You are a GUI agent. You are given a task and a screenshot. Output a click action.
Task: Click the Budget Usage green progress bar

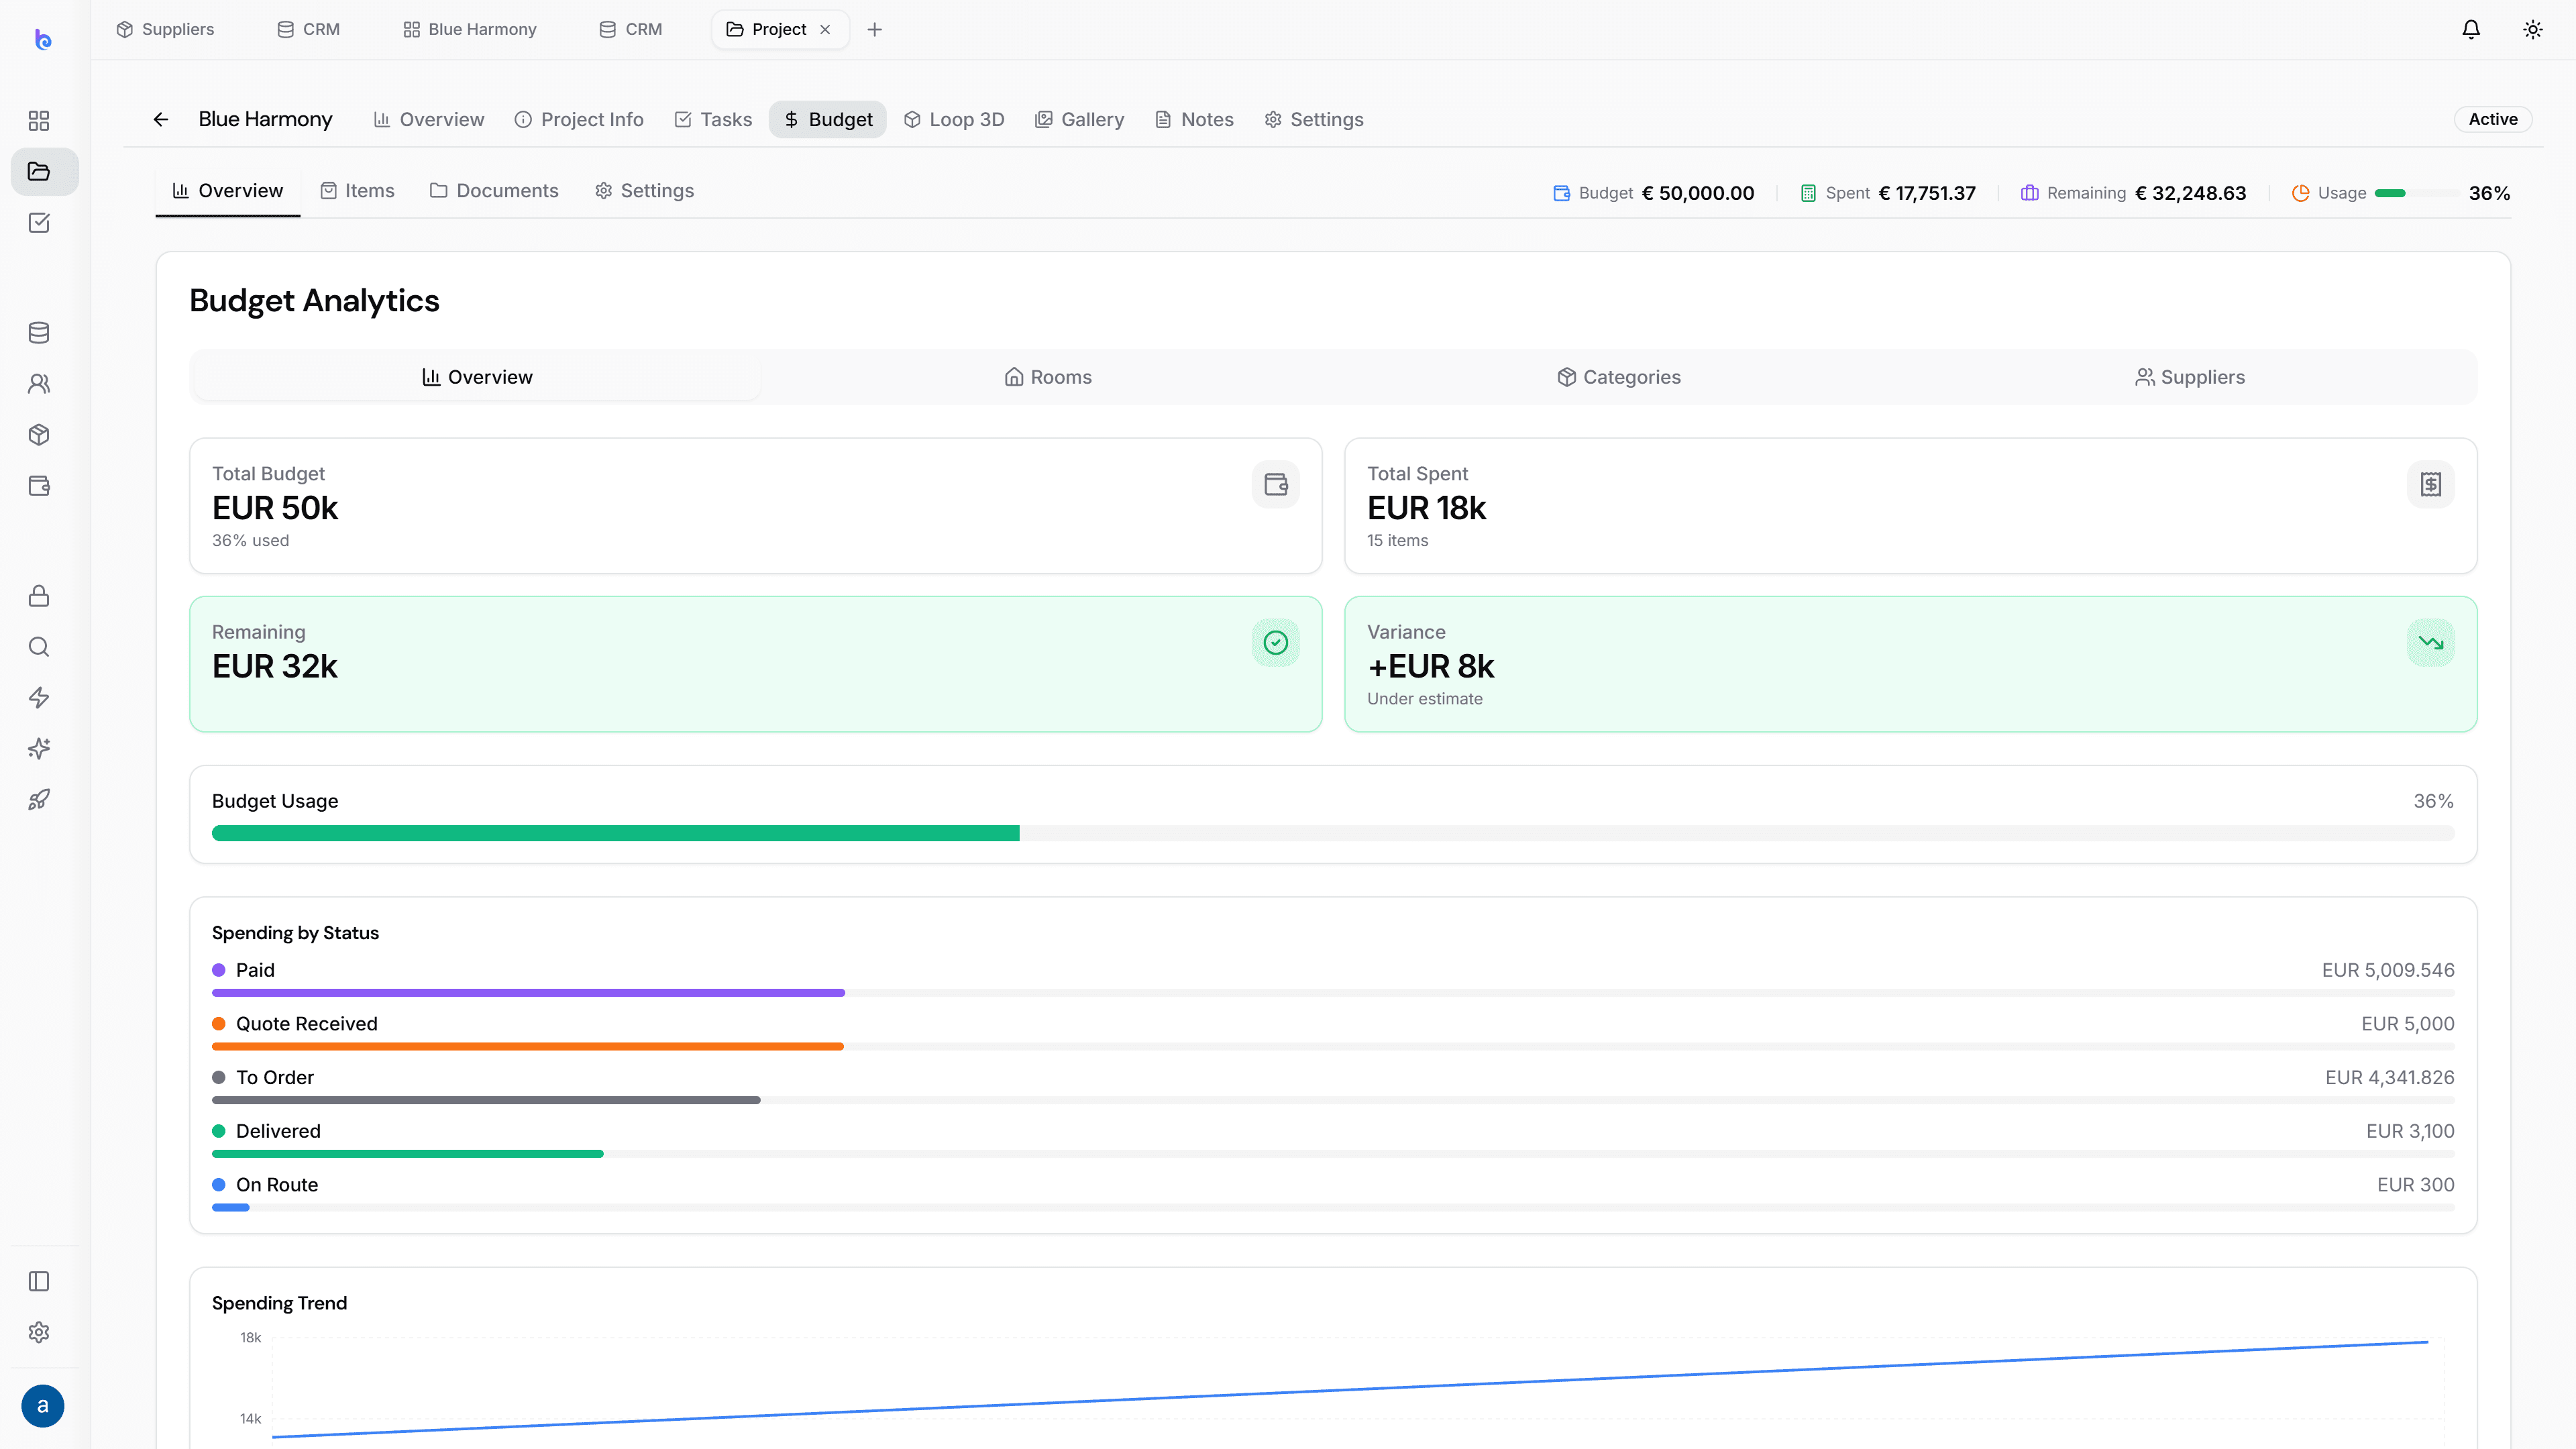coord(616,834)
